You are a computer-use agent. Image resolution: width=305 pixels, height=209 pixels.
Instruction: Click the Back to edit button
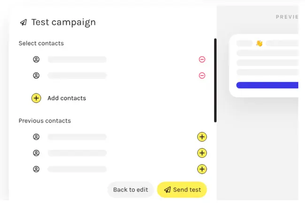click(x=130, y=190)
